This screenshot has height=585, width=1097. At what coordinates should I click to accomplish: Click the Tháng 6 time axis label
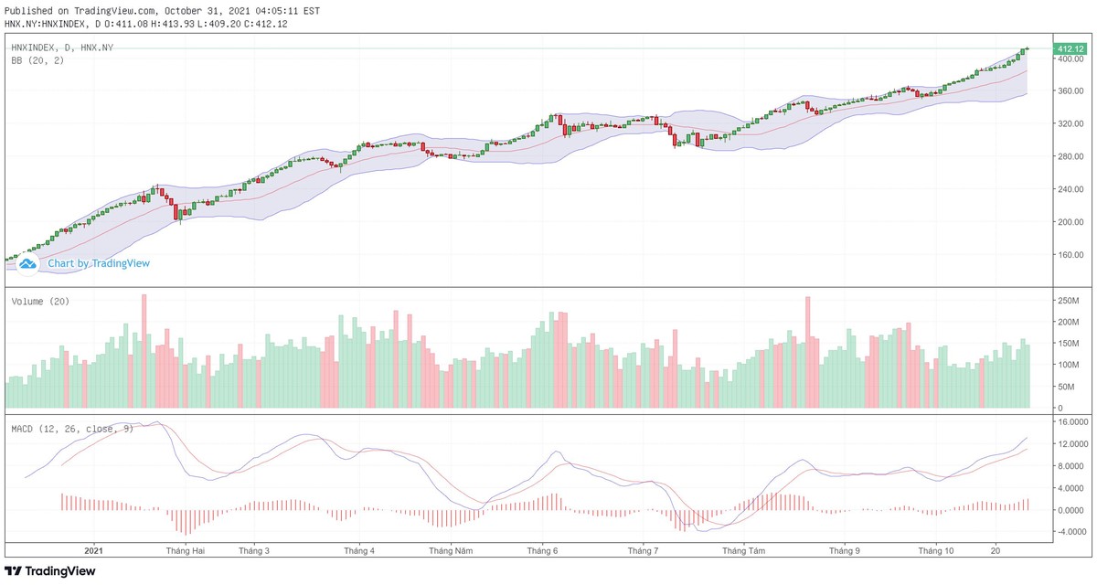[x=542, y=551]
